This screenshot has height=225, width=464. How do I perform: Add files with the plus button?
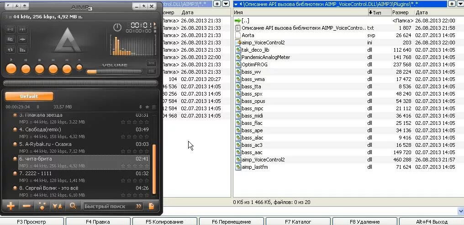pos(11,206)
